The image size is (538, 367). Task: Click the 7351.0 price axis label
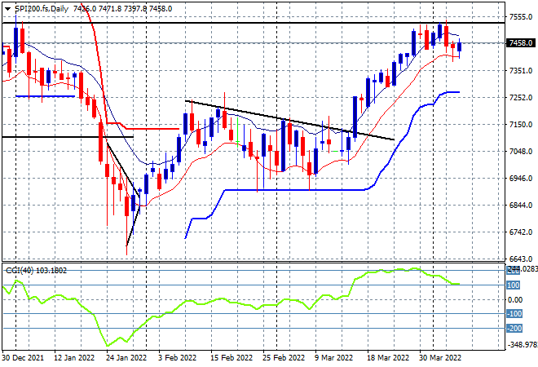tap(521, 71)
